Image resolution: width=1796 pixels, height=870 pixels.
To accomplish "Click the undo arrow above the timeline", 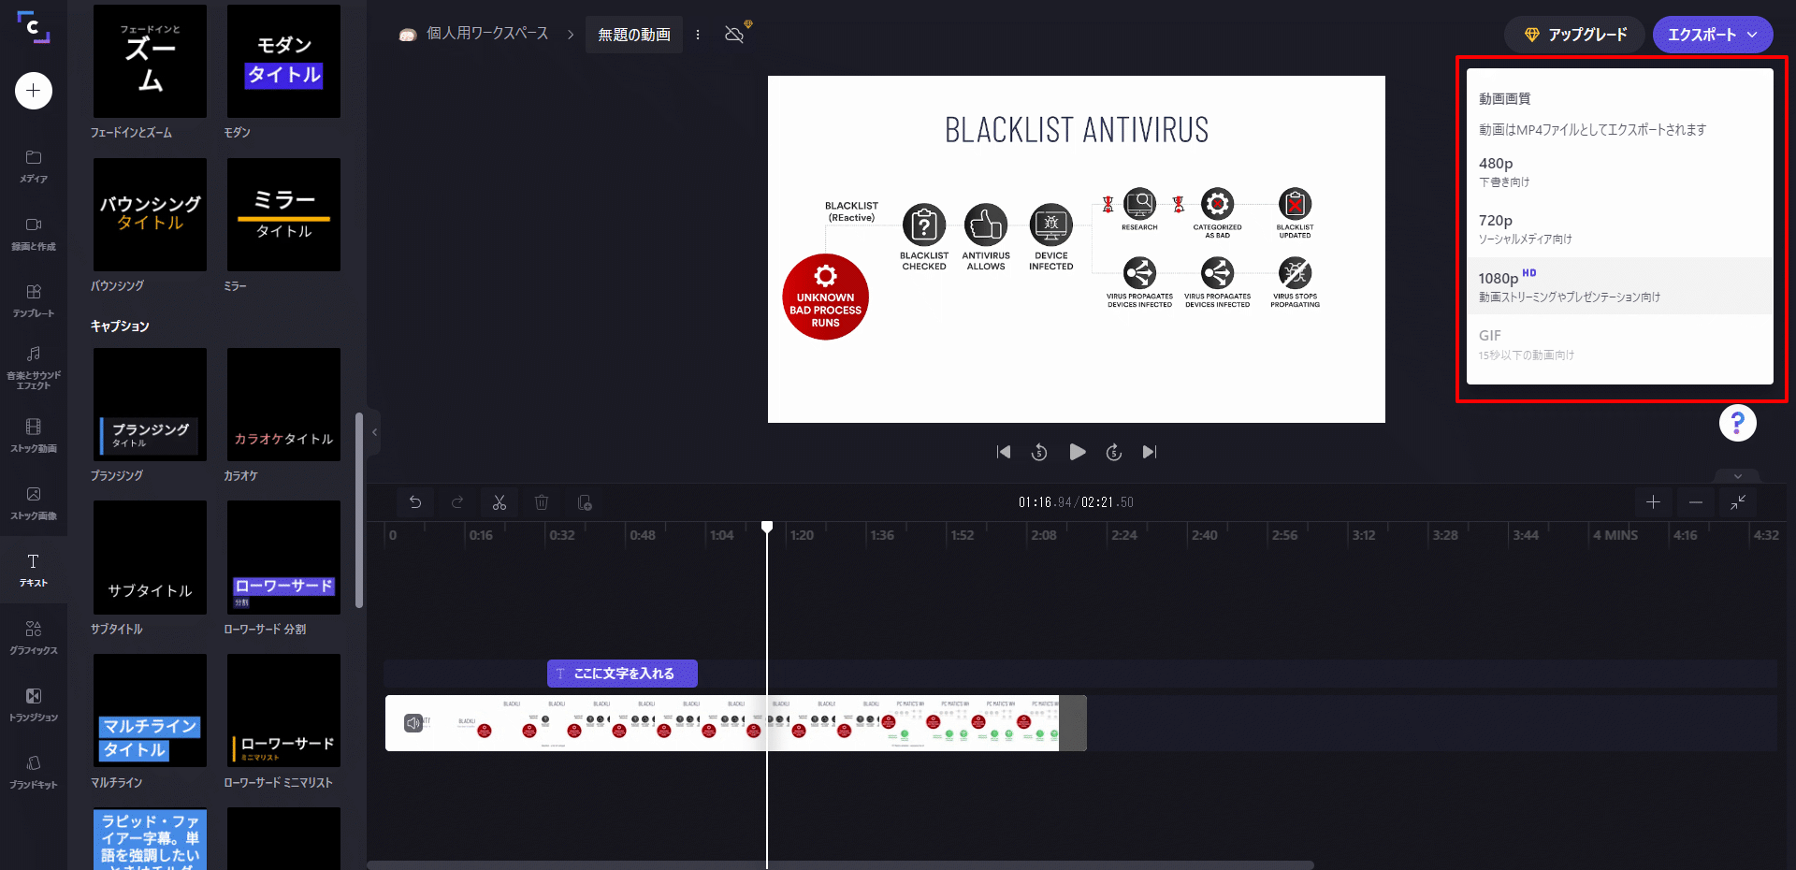I will point(414,502).
